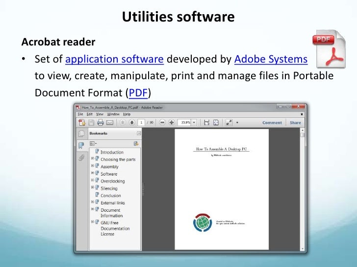This screenshot has width=357, height=267.
Task: Click the 'Utilities software' slide heading
Action: click(x=178, y=17)
